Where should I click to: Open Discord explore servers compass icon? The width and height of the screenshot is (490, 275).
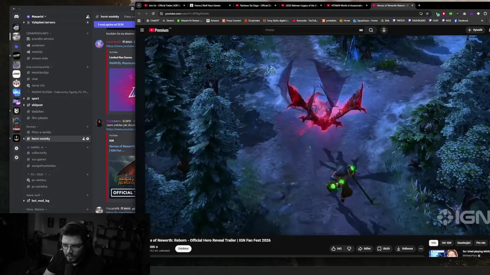[x=16, y=157]
